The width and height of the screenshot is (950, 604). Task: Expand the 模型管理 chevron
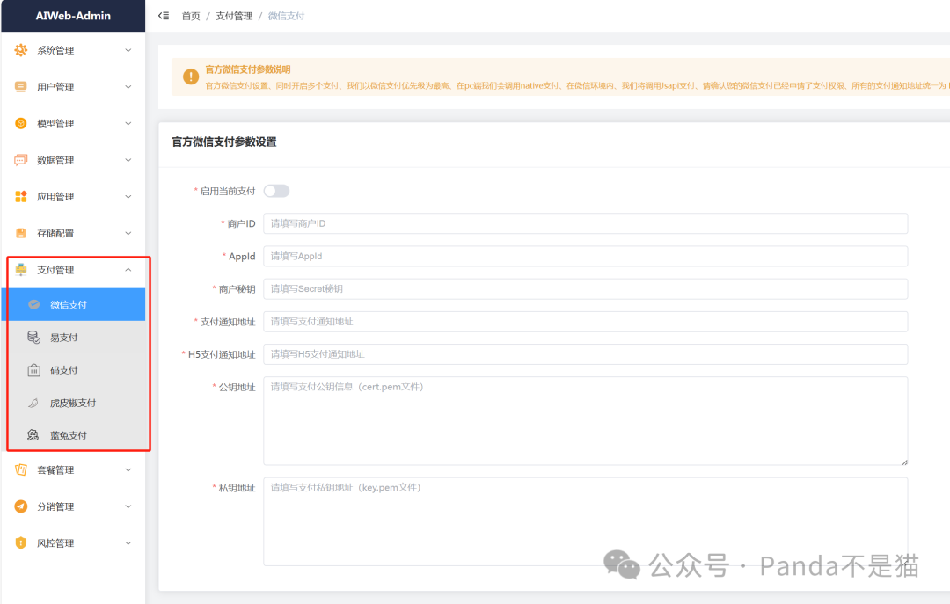(128, 124)
